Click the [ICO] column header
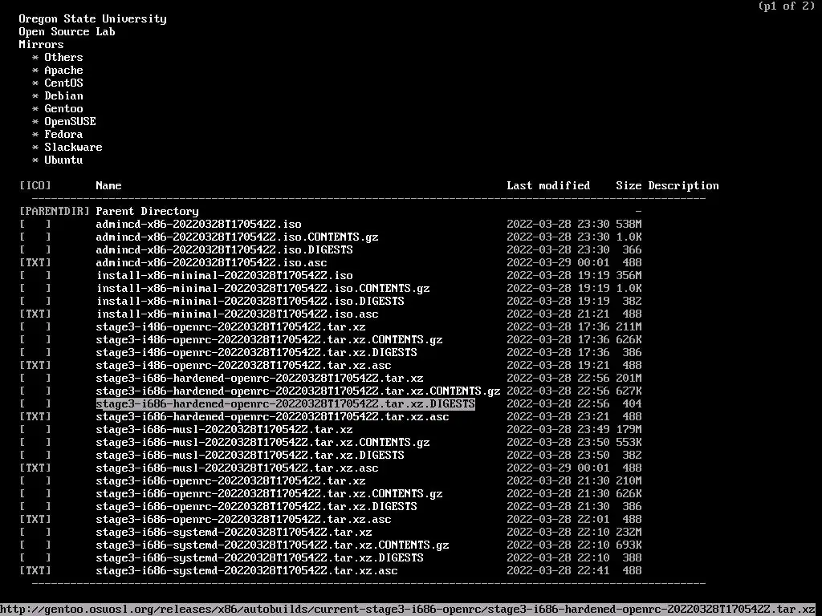822x616 pixels. (x=35, y=185)
